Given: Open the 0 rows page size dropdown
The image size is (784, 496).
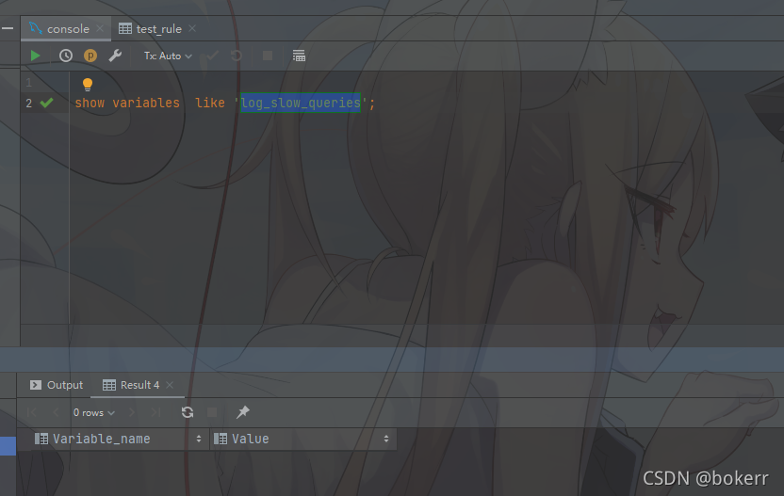Looking at the screenshot, I should pyautogui.click(x=94, y=412).
